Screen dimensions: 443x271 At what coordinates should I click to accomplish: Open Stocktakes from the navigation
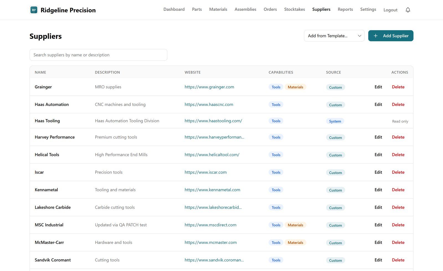point(295,9)
